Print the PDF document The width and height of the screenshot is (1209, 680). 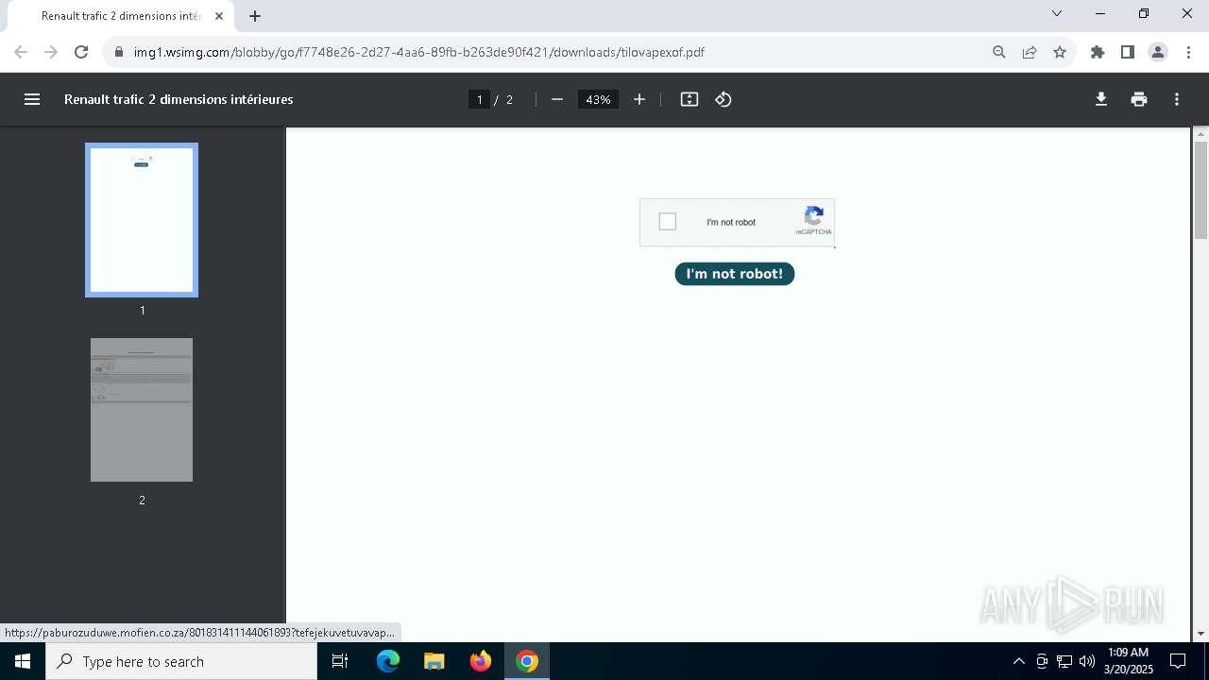tap(1139, 99)
